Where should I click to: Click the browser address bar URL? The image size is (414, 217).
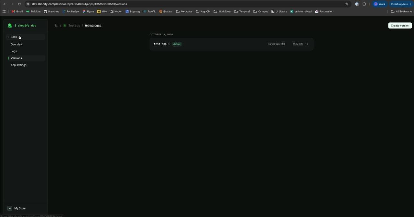(x=79, y=4)
